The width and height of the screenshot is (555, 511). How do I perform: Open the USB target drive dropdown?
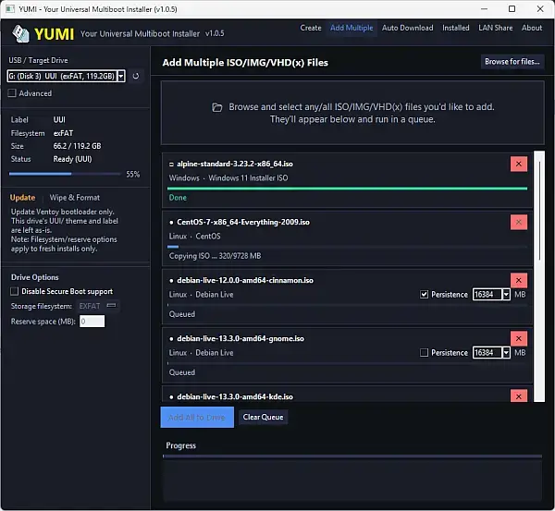[121, 76]
